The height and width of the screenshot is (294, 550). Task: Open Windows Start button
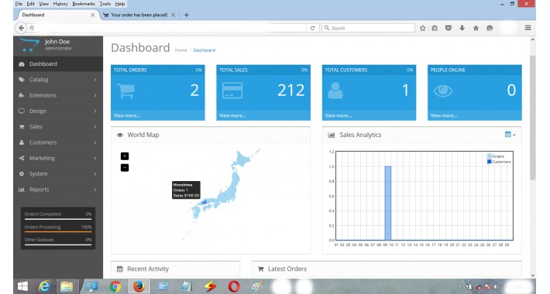coord(22,286)
